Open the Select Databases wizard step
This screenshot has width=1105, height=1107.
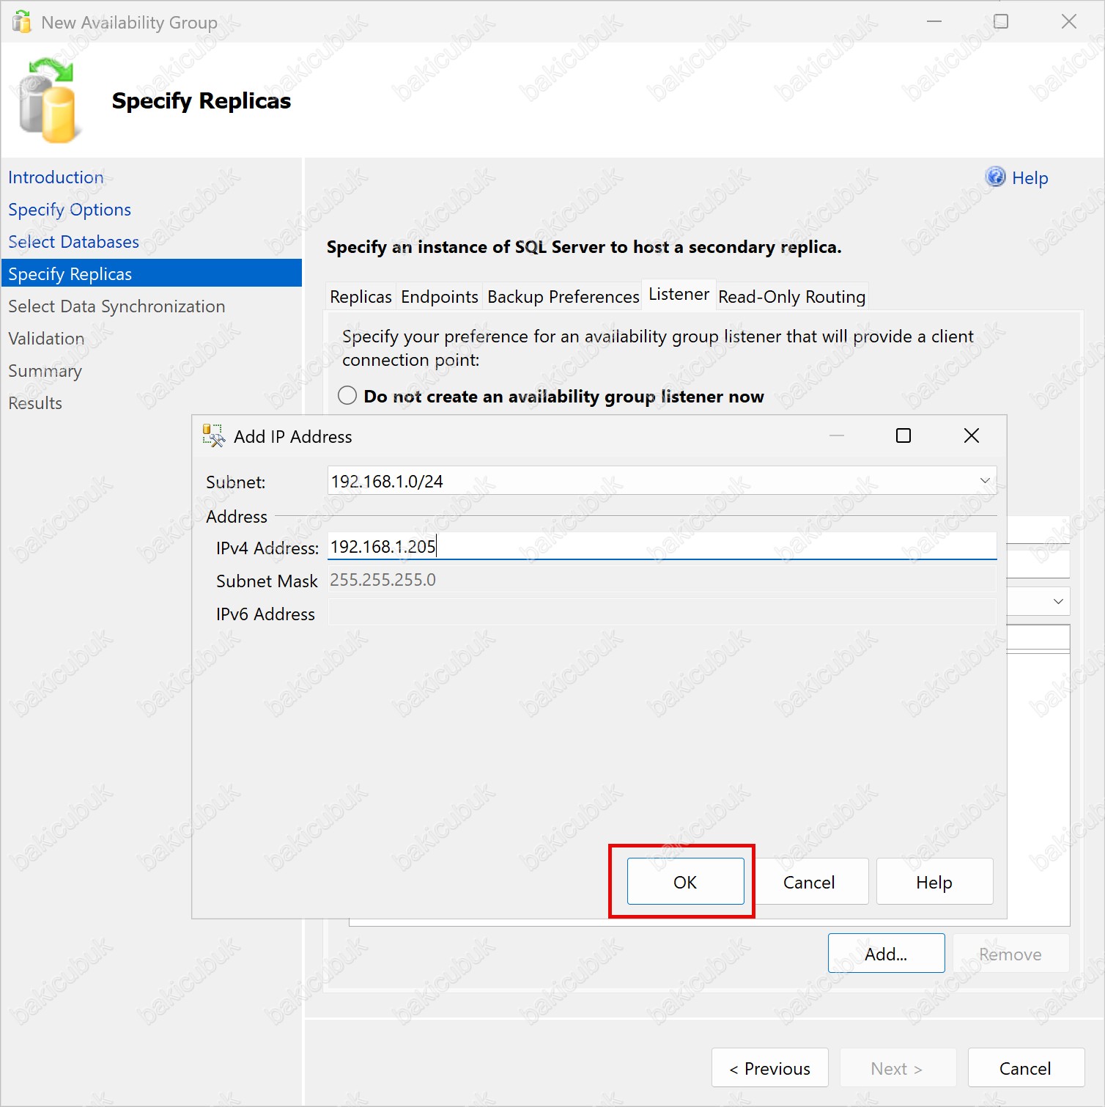coord(73,242)
